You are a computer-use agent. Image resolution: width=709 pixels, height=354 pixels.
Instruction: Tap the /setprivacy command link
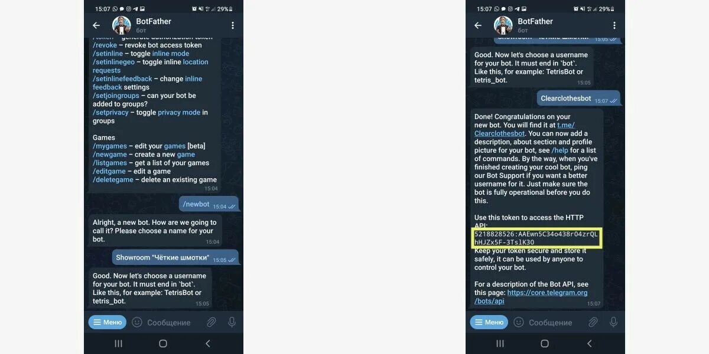point(112,112)
